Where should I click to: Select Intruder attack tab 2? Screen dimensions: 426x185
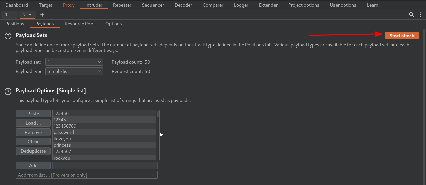point(24,15)
